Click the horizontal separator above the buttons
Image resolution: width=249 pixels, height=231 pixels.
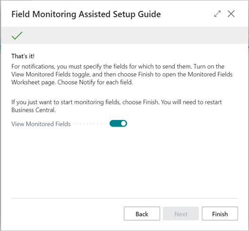(x=125, y=198)
